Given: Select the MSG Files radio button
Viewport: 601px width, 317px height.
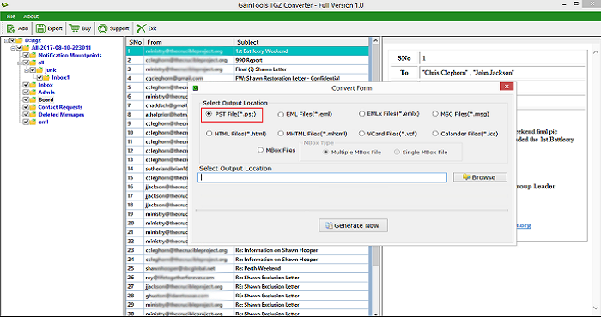Looking at the screenshot, I should point(435,114).
